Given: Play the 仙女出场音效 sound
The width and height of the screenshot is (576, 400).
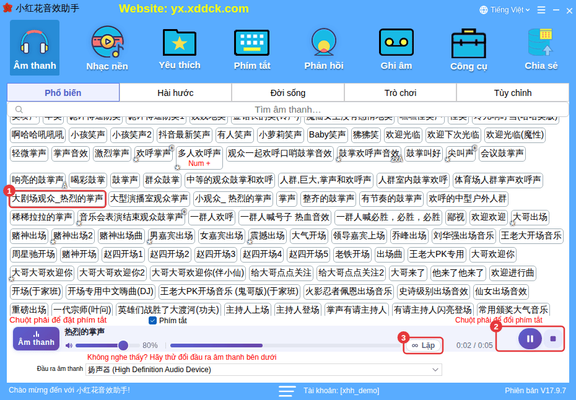Looking at the screenshot, I should [501, 292].
